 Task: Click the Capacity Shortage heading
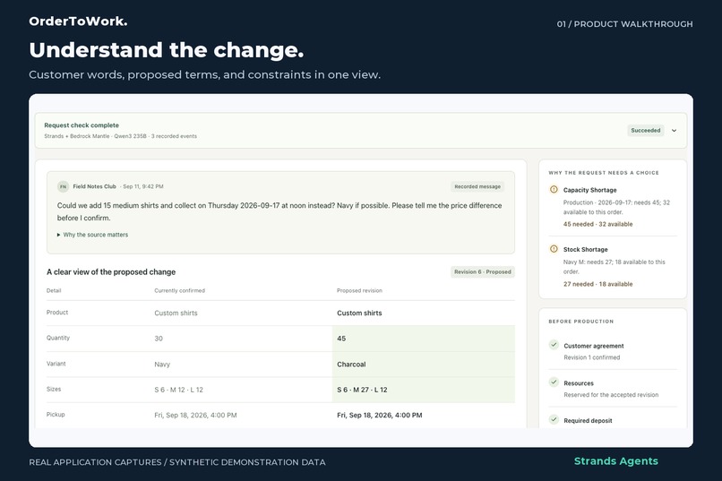point(589,190)
